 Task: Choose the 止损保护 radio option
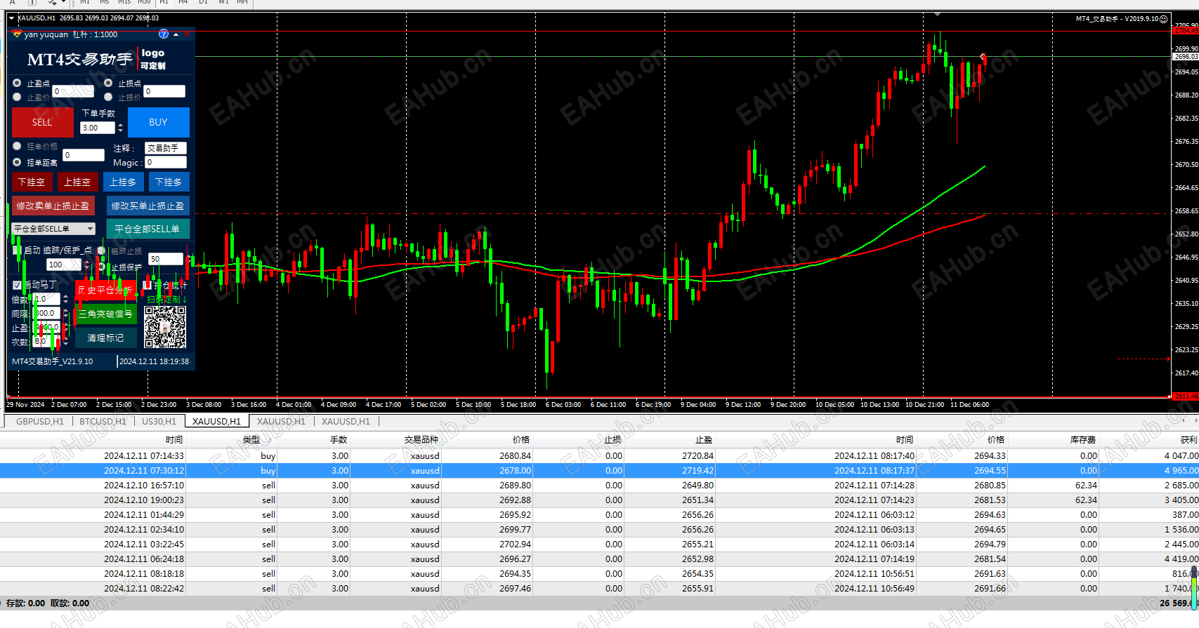point(102,267)
